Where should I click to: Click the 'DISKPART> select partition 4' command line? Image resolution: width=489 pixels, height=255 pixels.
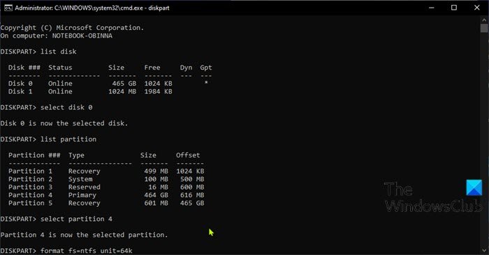coord(57,219)
